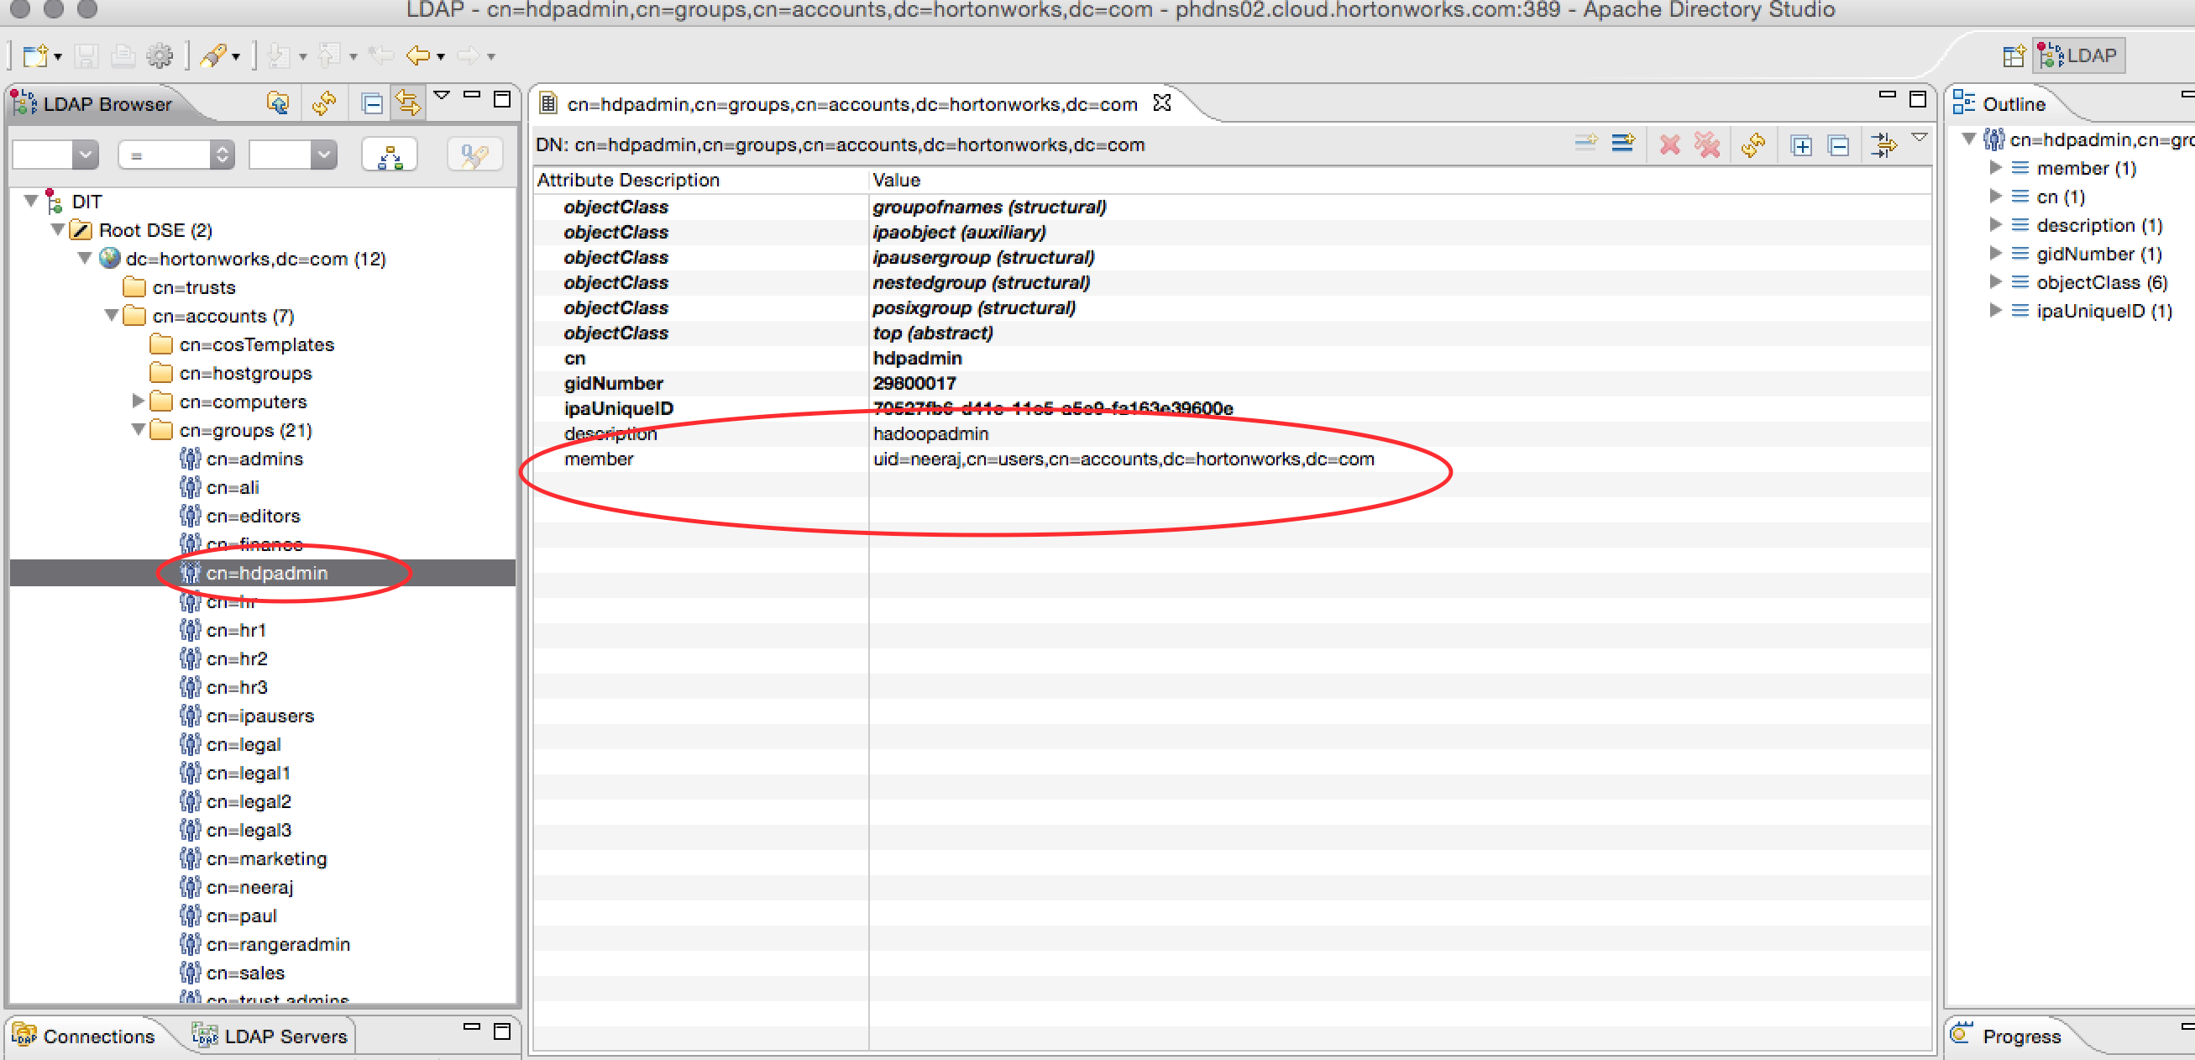Expand member (1) in the Outline panel

point(1997,168)
